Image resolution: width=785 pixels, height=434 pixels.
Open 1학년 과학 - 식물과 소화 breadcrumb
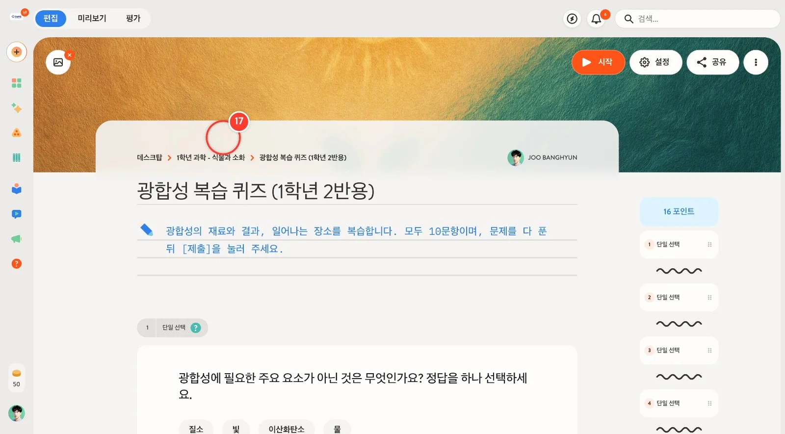pos(210,157)
